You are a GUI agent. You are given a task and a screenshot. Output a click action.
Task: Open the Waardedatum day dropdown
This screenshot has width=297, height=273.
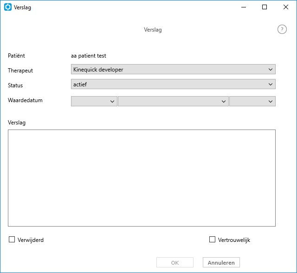click(x=94, y=101)
